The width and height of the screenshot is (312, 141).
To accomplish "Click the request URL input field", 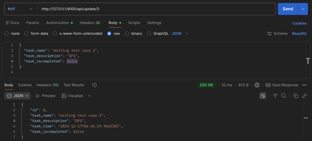I will coord(154,9).
